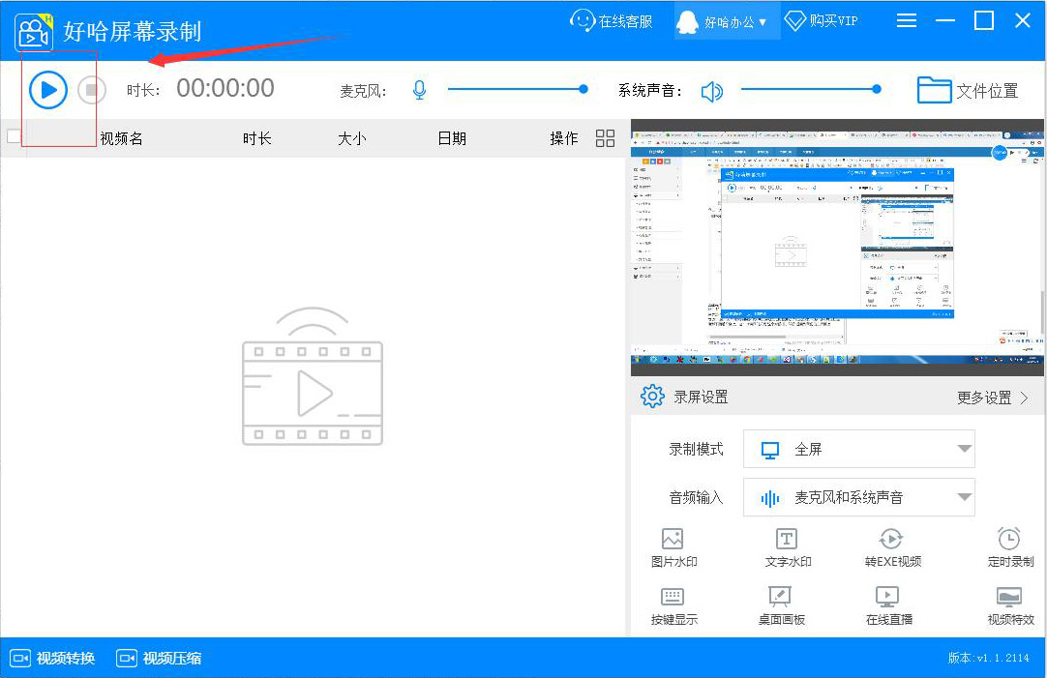Tick the select-all checkbox beside 视频名
This screenshot has width=1047, height=678.
pos(14,136)
